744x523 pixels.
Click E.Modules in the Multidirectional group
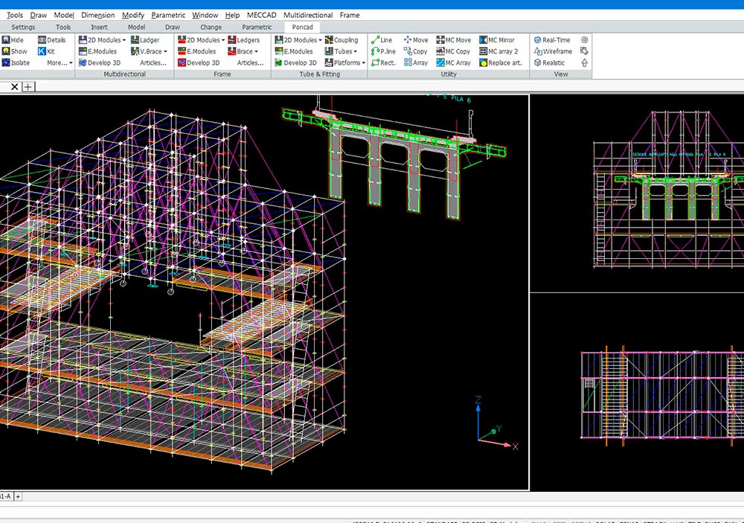click(x=97, y=51)
